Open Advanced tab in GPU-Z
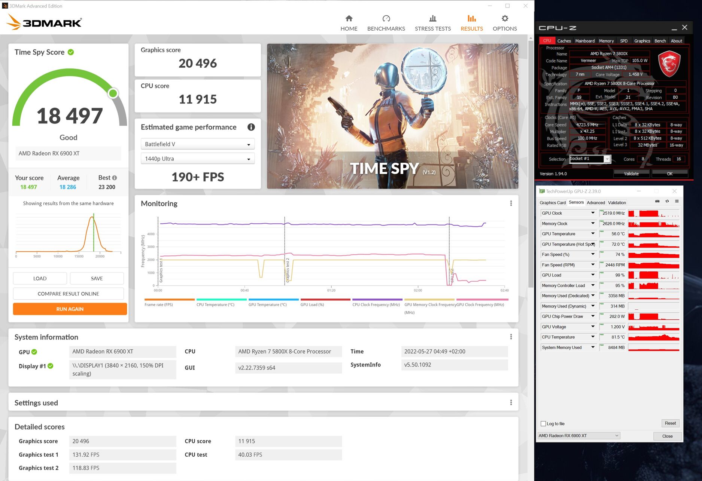This screenshot has width=702, height=481. pyautogui.click(x=596, y=203)
